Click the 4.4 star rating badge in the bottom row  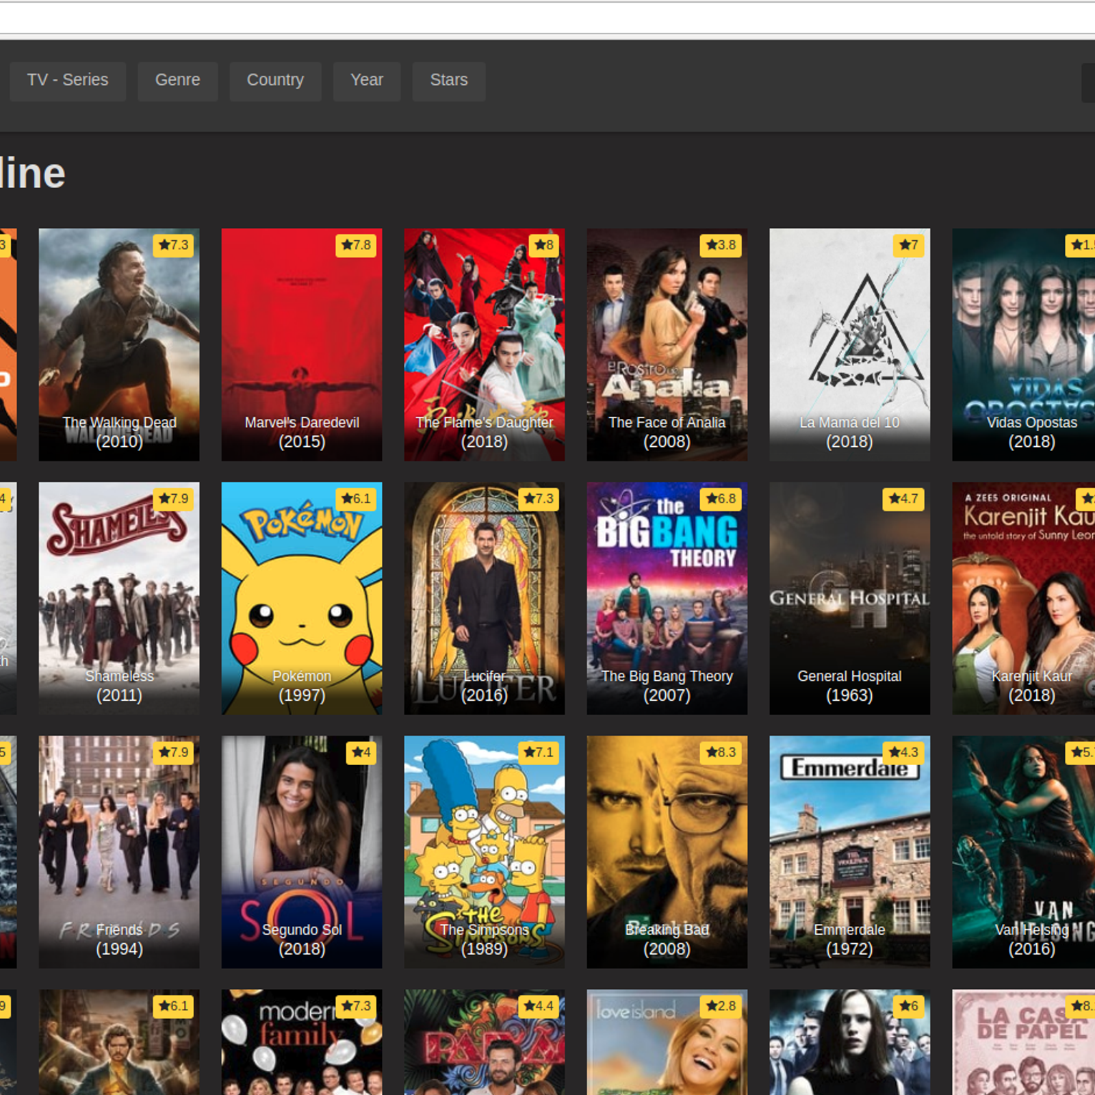(539, 1007)
